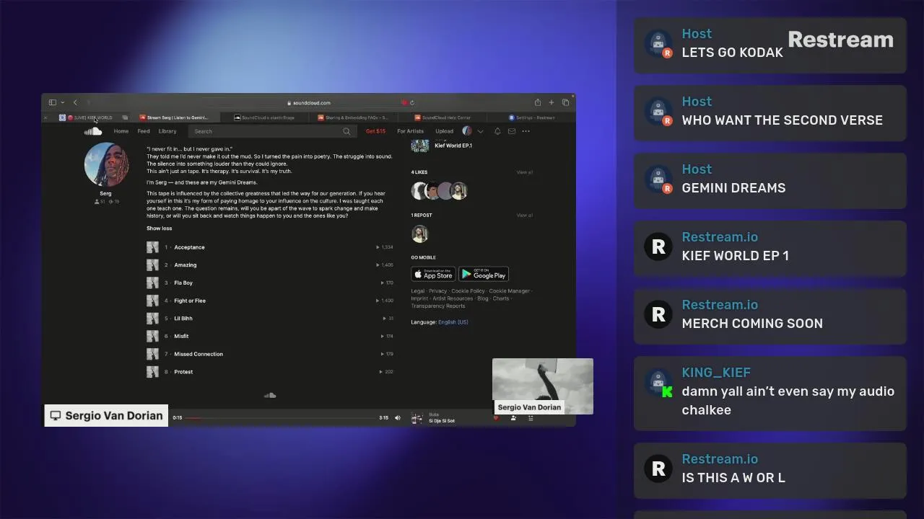Viewport: 924px width, 519px height.
Task: Click the now-playing track artwork in player bar
Action: point(417,418)
